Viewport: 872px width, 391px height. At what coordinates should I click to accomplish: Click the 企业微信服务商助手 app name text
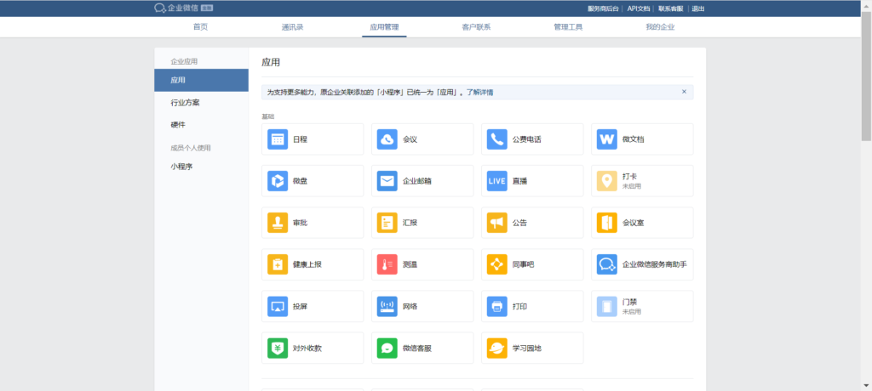(655, 265)
